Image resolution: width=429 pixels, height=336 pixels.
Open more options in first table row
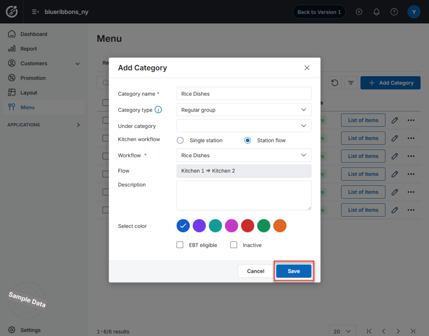411,120
